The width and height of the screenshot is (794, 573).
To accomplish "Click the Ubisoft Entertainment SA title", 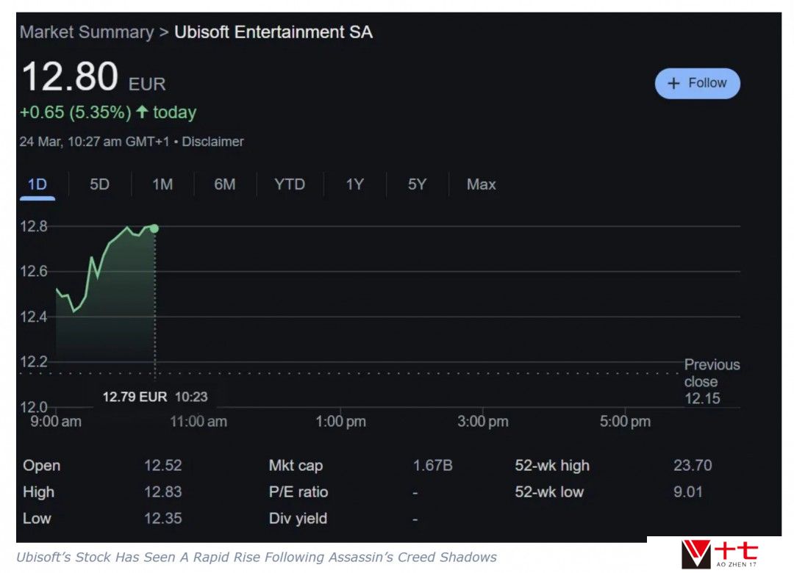I will click(x=273, y=32).
